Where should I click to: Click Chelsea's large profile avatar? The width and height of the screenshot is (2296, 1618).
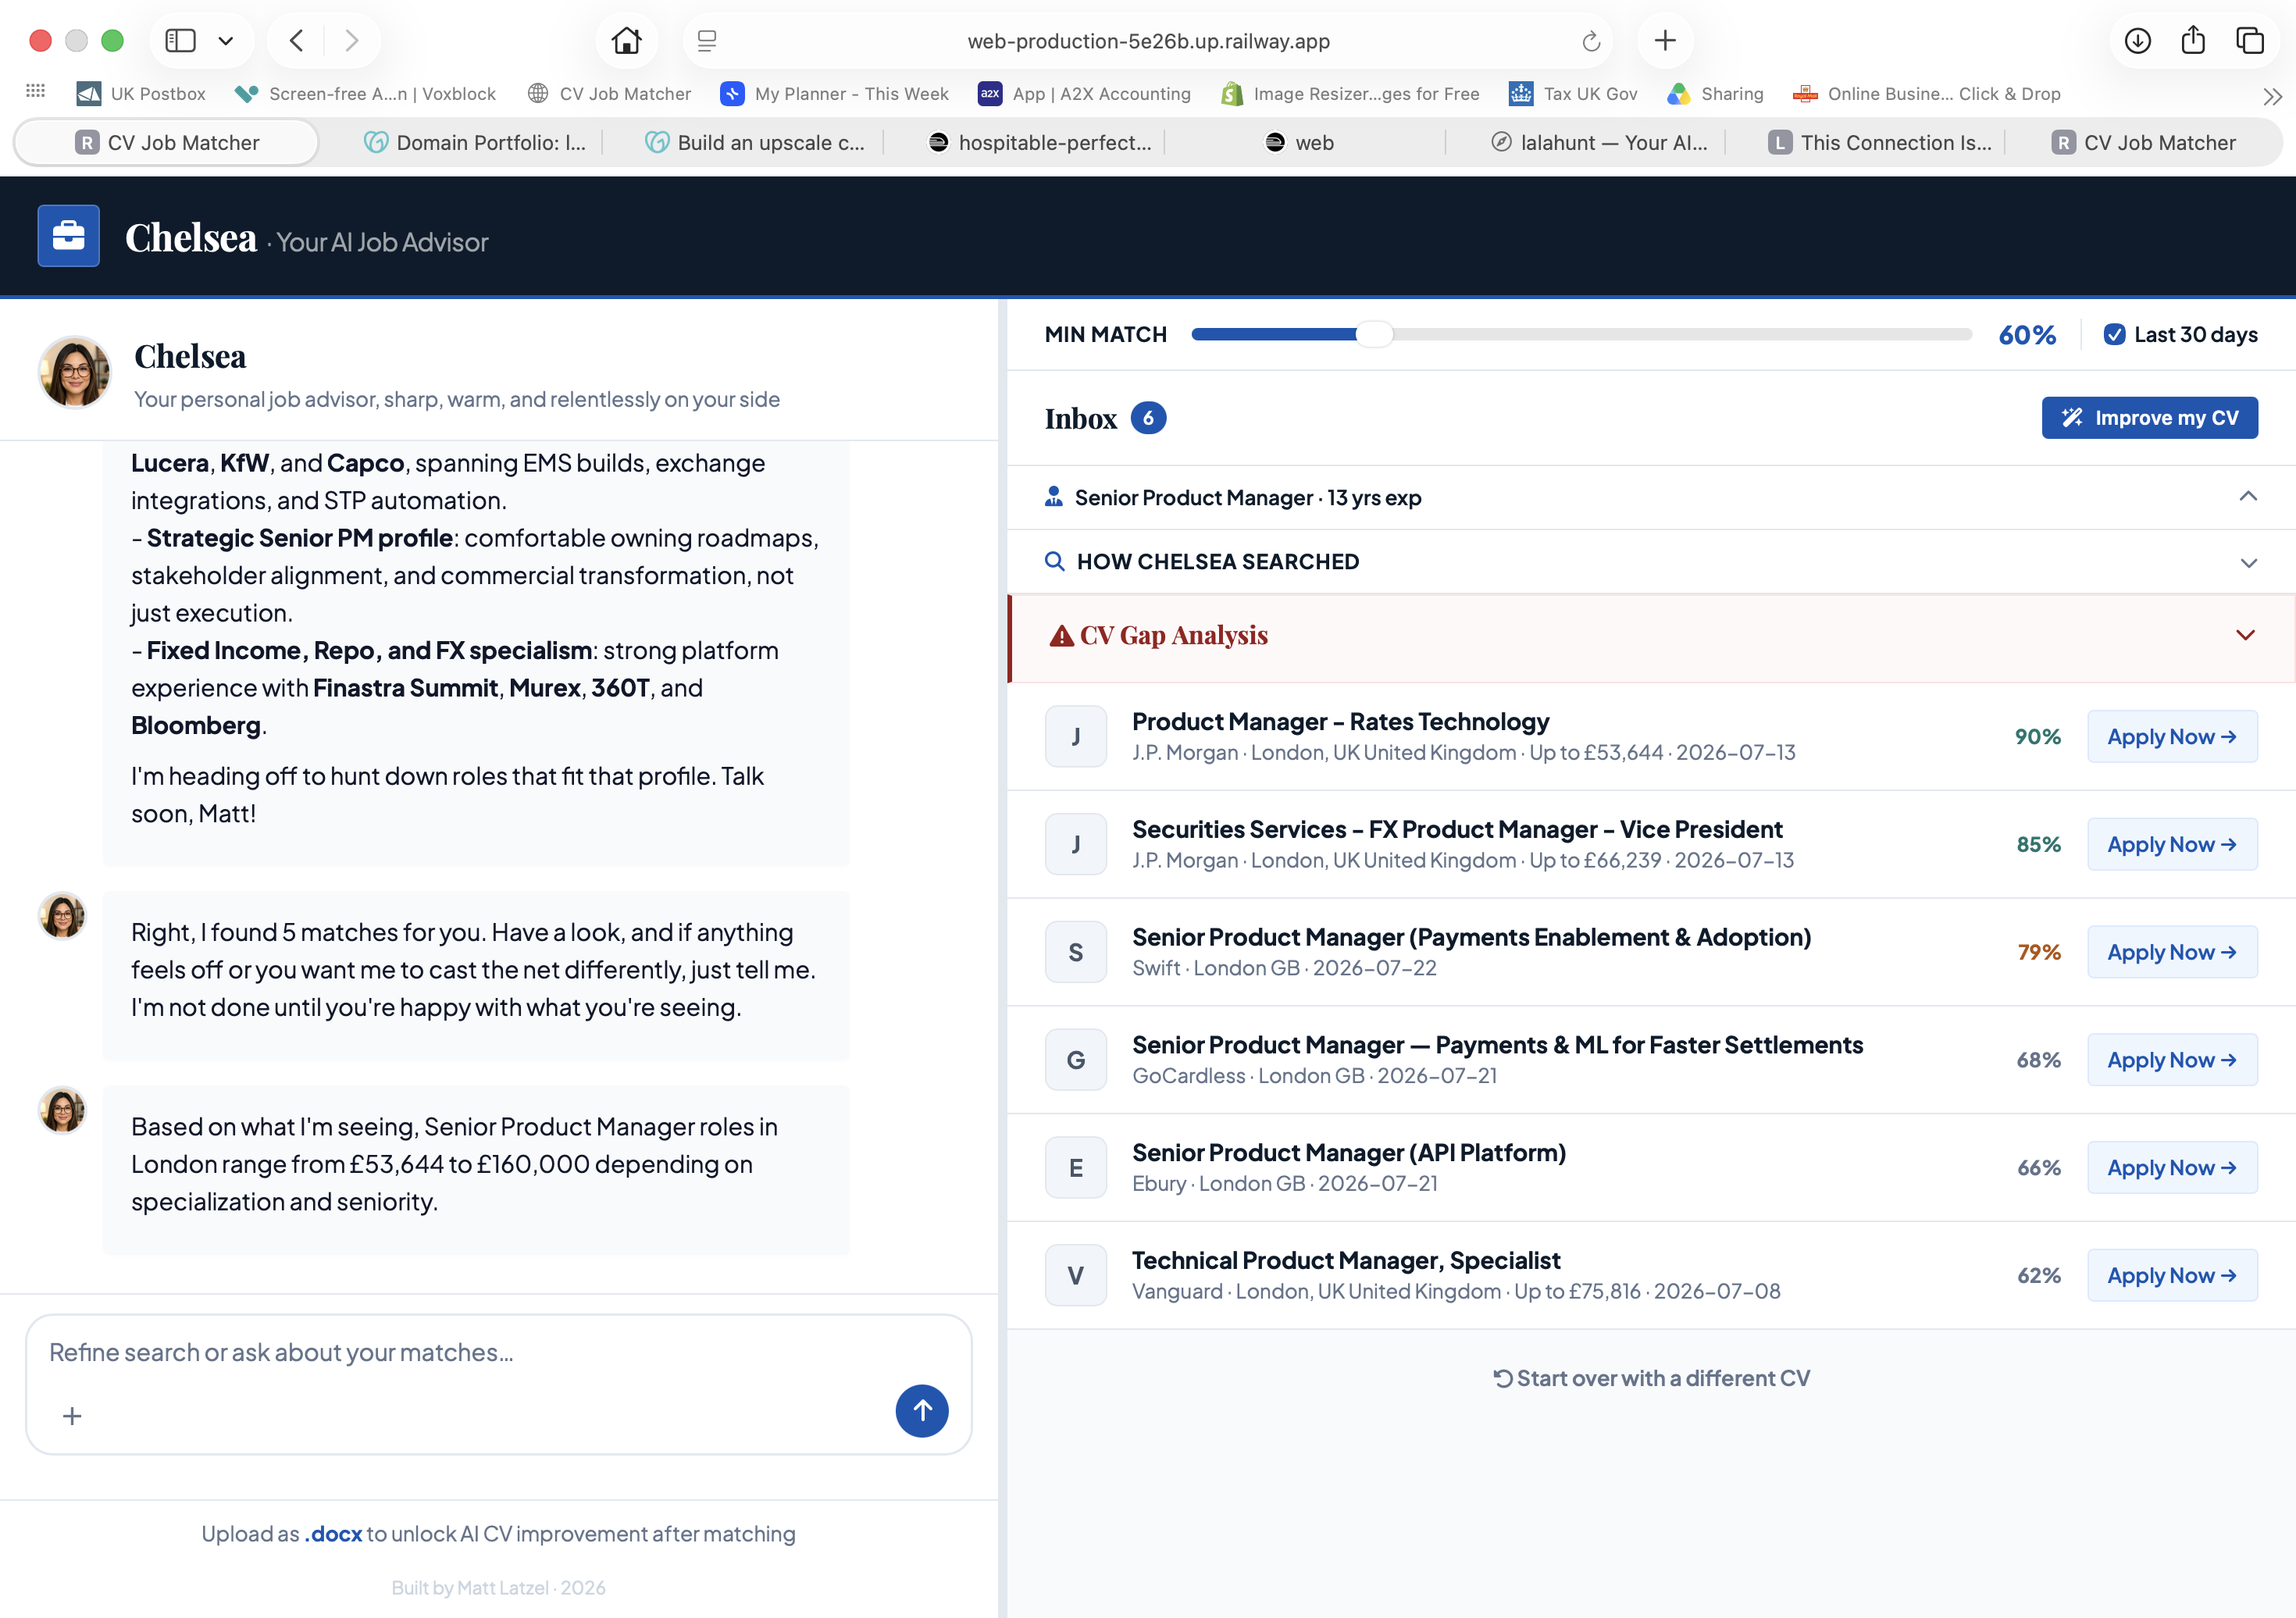coord(74,372)
